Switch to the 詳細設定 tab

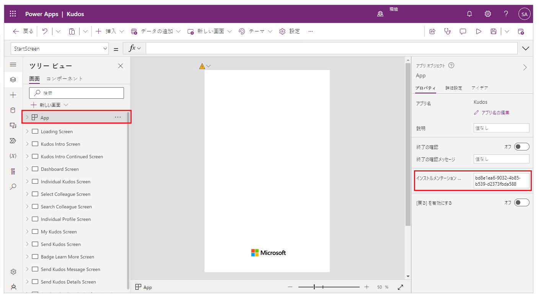point(453,88)
